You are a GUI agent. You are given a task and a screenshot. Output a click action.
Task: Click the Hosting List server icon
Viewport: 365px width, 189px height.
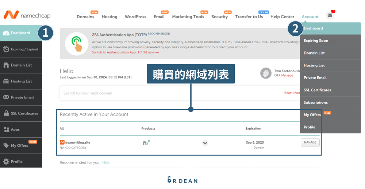click(x=6, y=81)
